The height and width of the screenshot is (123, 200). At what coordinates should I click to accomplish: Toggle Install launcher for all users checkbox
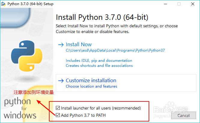click(x=58, y=108)
